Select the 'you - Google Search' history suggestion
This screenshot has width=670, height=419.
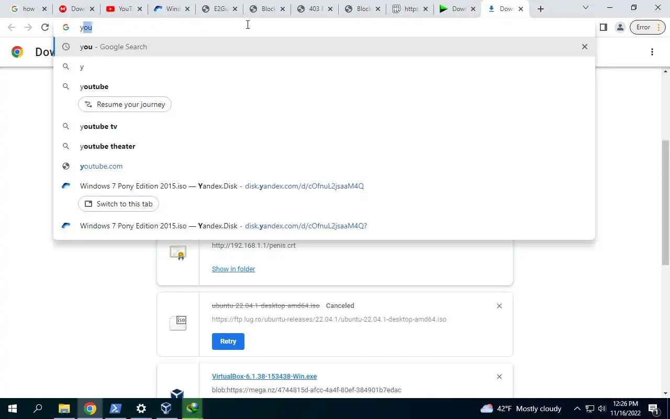tap(324, 47)
